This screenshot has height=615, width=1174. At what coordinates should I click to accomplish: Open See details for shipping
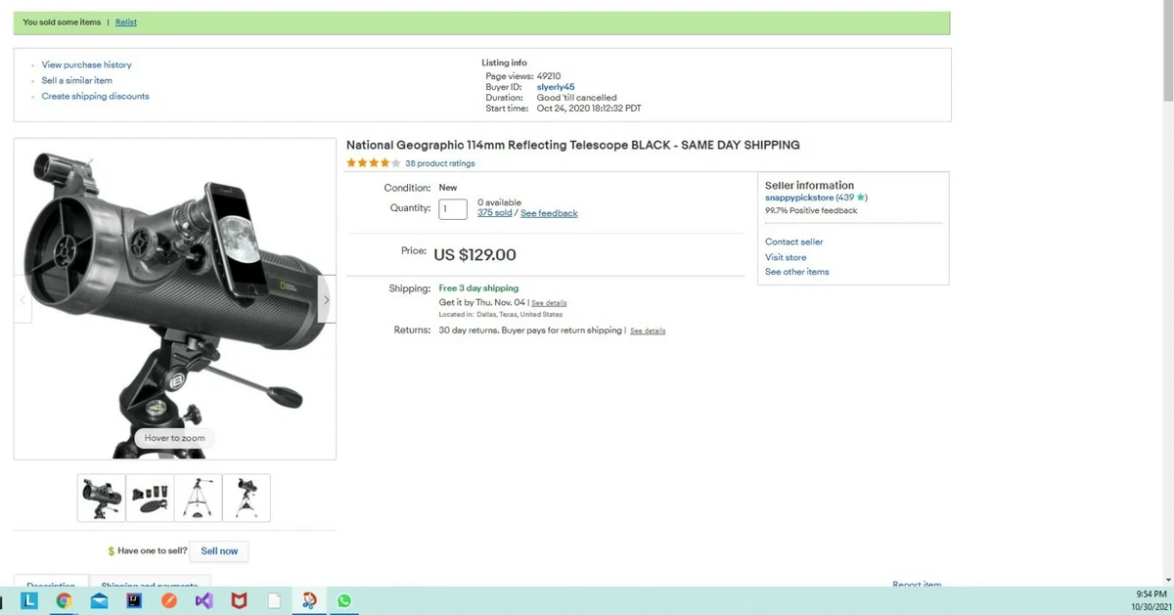(x=549, y=303)
